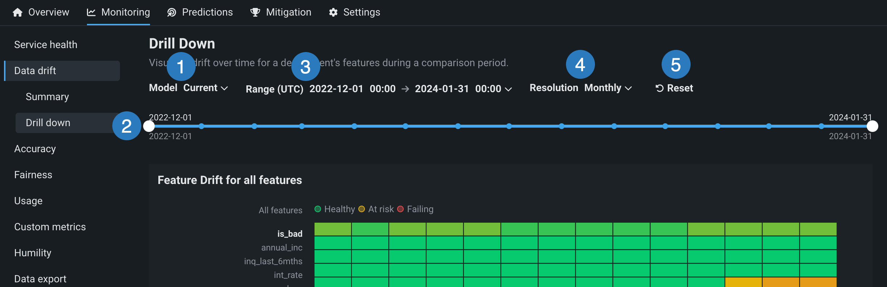Toggle the Healthy legend indicator
Screen dimensions: 887x287
point(318,209)
